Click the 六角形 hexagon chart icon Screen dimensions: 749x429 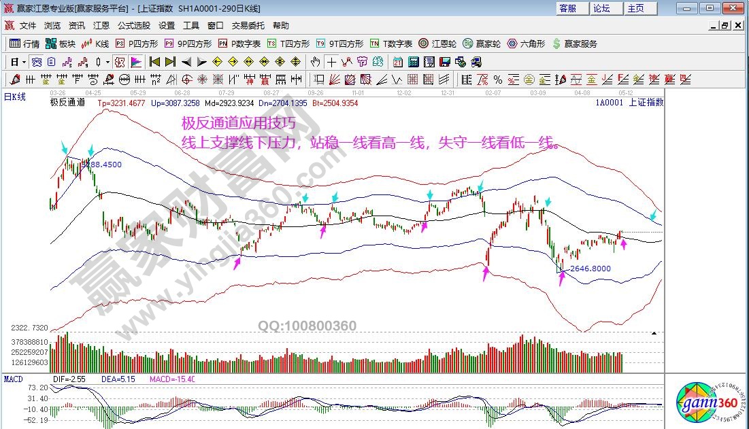click(x=526, y=44)
